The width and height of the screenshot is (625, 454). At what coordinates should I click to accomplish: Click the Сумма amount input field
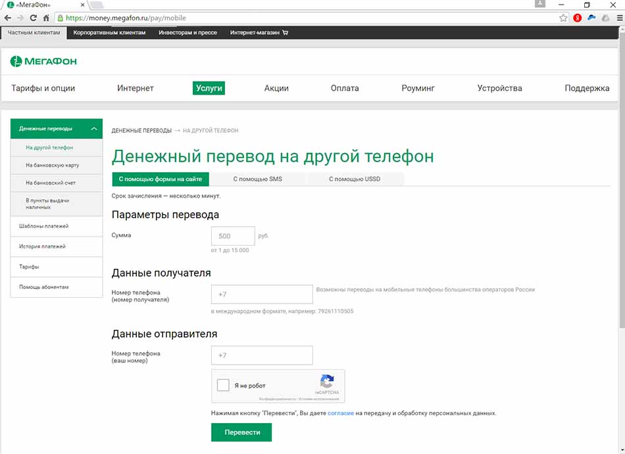coord(233,236)
